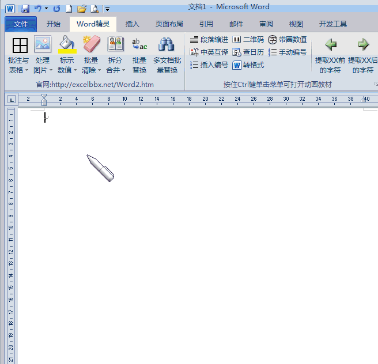Image resolution: width=378 pixels, height=364 pixels.
Task: Click the 段落缩进 button
Action: point(209,40)
